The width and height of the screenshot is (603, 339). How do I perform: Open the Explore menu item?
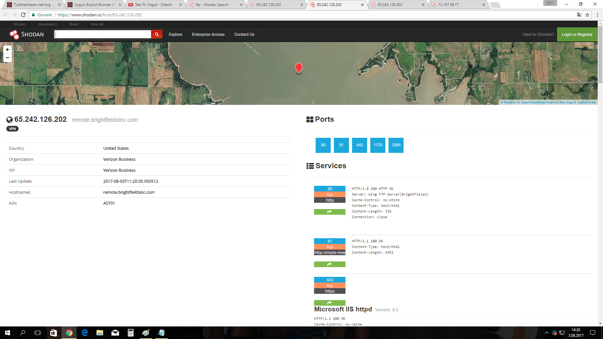[x=175, y=35]
